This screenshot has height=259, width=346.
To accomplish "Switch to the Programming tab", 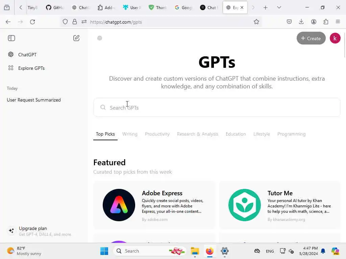I will [x=292, y=134].
